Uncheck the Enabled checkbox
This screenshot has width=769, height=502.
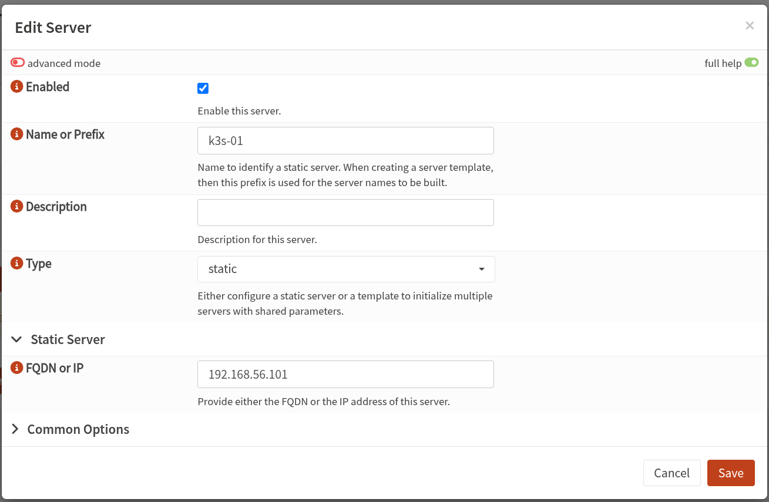click(203, 89)
